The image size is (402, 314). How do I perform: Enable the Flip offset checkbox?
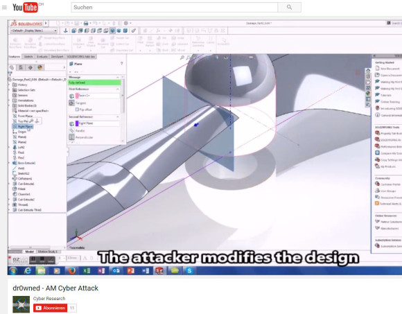pos(77,110)
